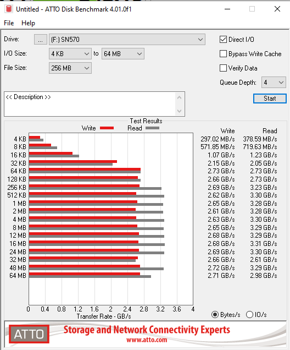Click the description scrollbar down arrow

click(x=179, y=111)
